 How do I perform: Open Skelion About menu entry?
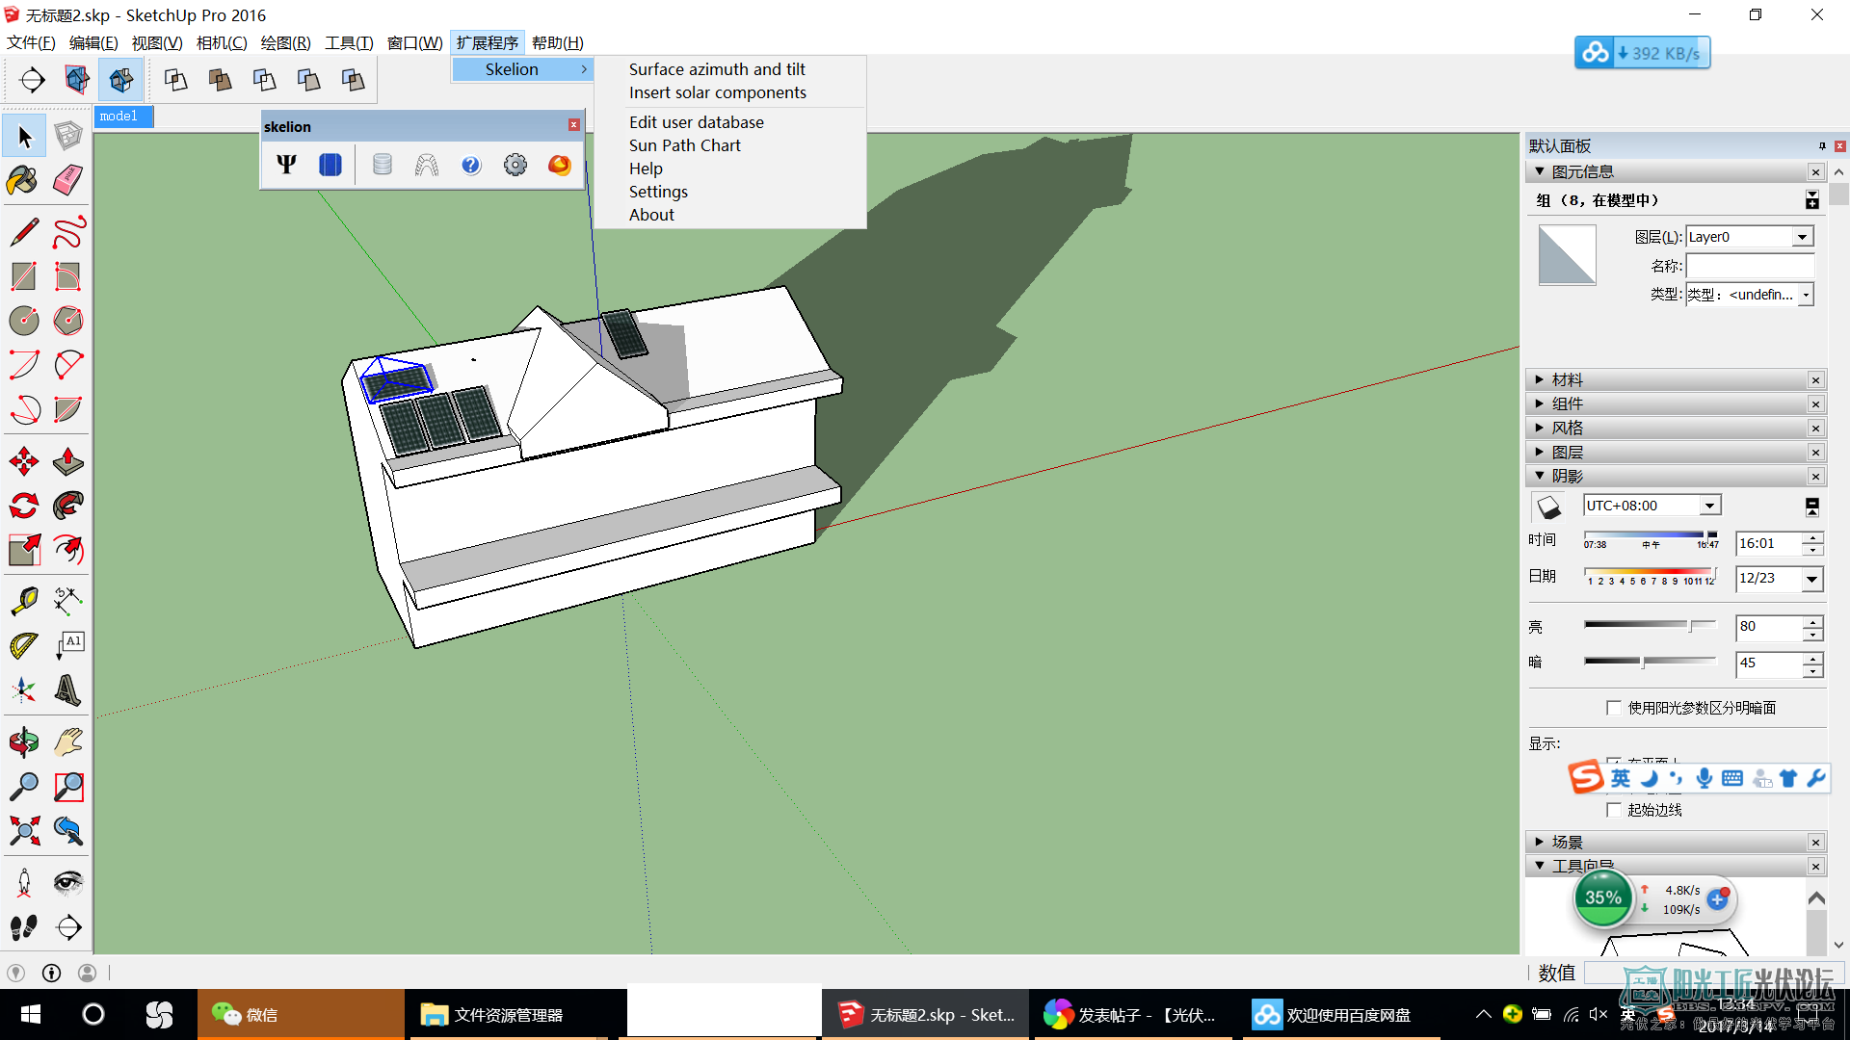(x=651, y=215)
